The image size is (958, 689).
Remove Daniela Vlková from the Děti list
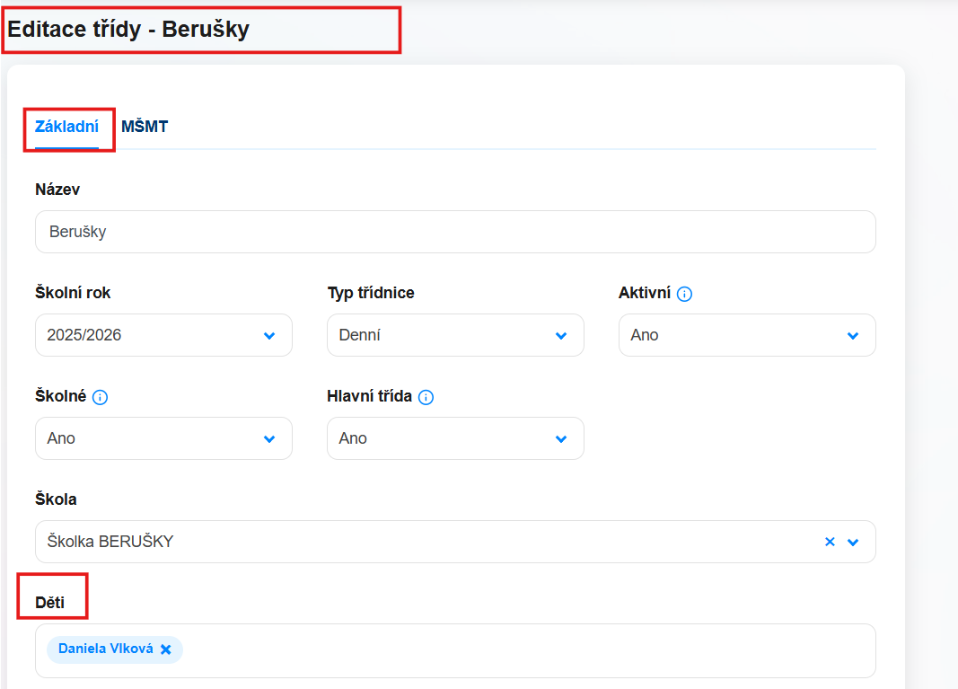(x=166, y=649)
